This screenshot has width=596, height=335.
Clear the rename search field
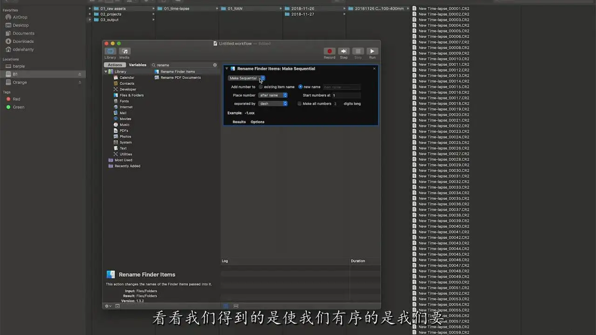[215, 65]
